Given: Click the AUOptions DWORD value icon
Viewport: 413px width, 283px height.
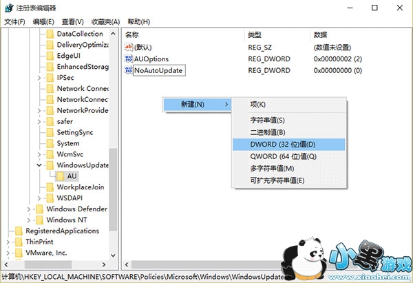Looking at the screenshot, I should click(x=129, y=59).
